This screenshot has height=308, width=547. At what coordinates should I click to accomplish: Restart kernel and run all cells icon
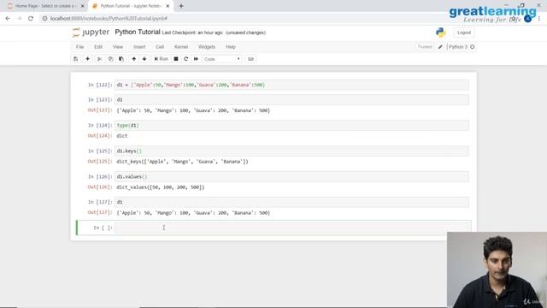(x=196, y=59)
